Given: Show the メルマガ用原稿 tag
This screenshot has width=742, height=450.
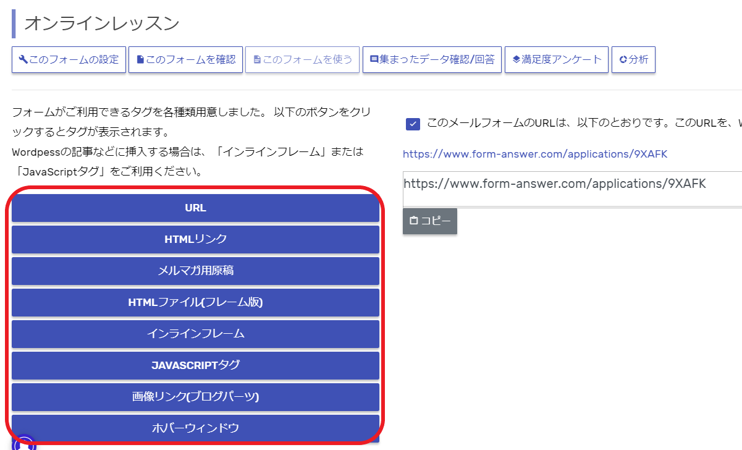Looking at the screenshot, I should [x=195, y=271].
